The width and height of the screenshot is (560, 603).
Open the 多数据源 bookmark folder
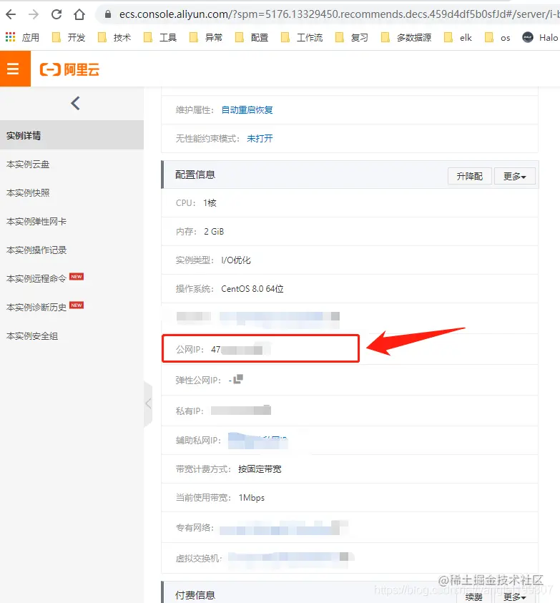[x=406, y=37]
